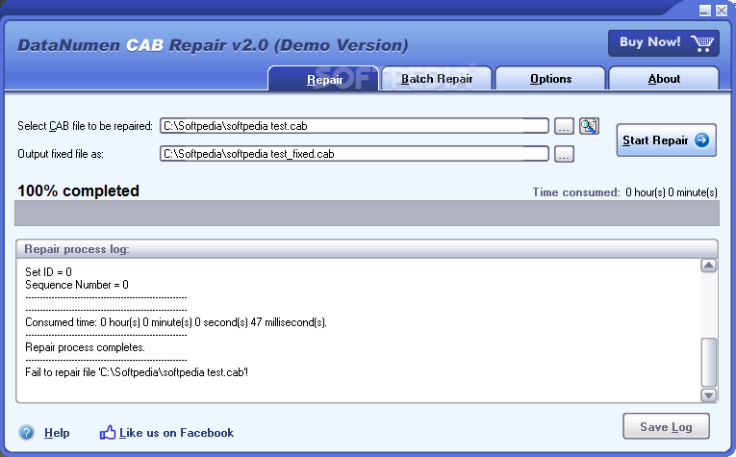Minimize the CAB Repair window
Image resolution: width=736 pixels, height=457 pixels.
coord(704,11)
